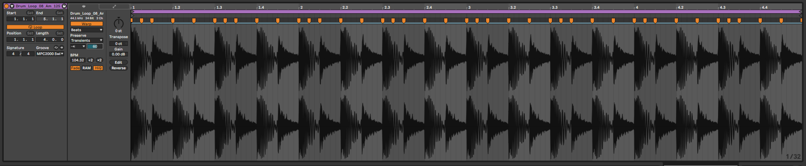Click the orange clip activator circle
This screenshot has width=806, height=166.
6,6
